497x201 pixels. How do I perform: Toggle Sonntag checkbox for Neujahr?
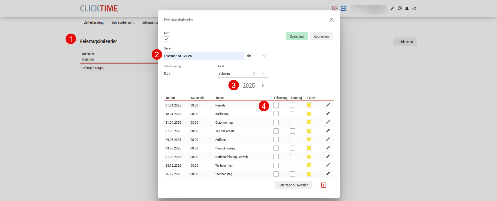[293, 105]
